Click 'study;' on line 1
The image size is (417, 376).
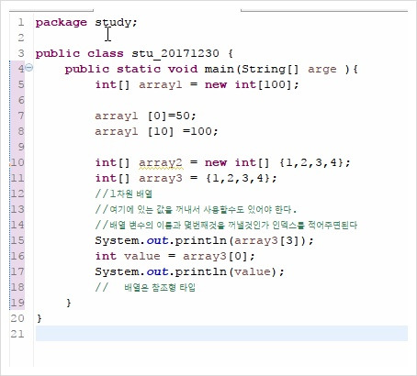coord(116,23)
